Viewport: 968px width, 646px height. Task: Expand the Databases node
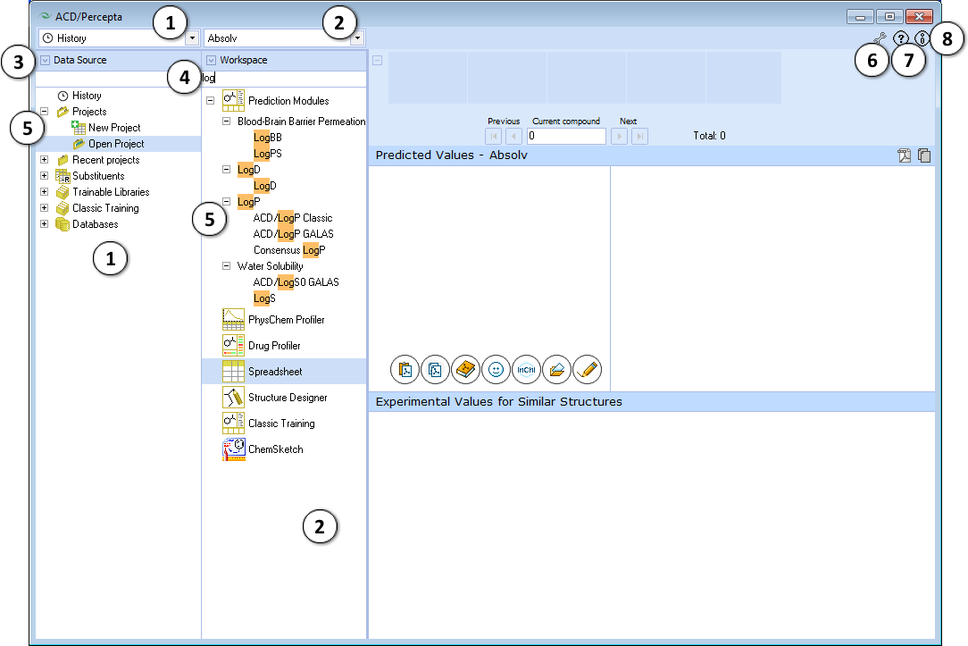[x=45, y=224]
